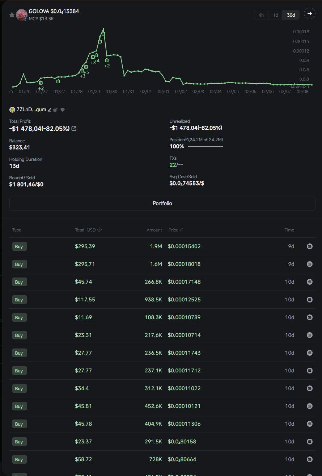Click the Position 100% progress bar
Image resolution: width=322 pixels, height=476 pixels.
205,147
